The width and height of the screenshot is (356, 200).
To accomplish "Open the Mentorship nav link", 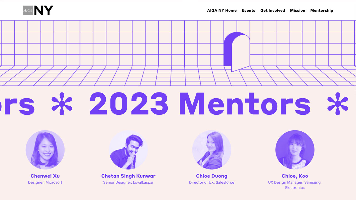I will pos(322,11).
